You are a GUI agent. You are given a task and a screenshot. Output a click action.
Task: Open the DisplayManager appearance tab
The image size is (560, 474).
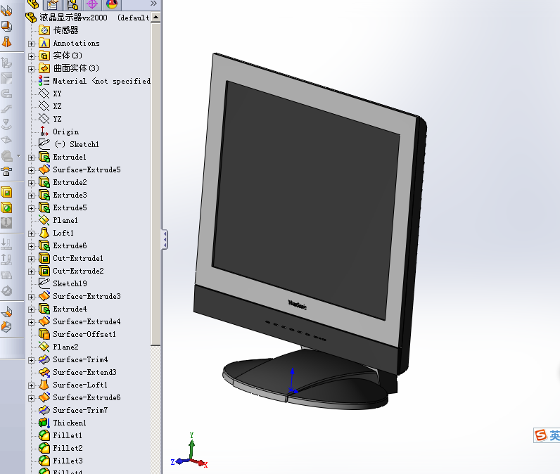(112, 5)
